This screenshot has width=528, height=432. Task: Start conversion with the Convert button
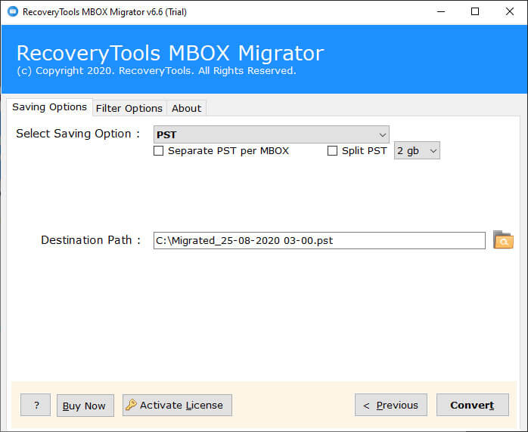coord(473,405)
